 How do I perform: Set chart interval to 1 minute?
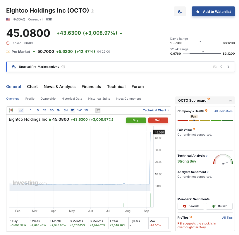(x=31, y=110)
